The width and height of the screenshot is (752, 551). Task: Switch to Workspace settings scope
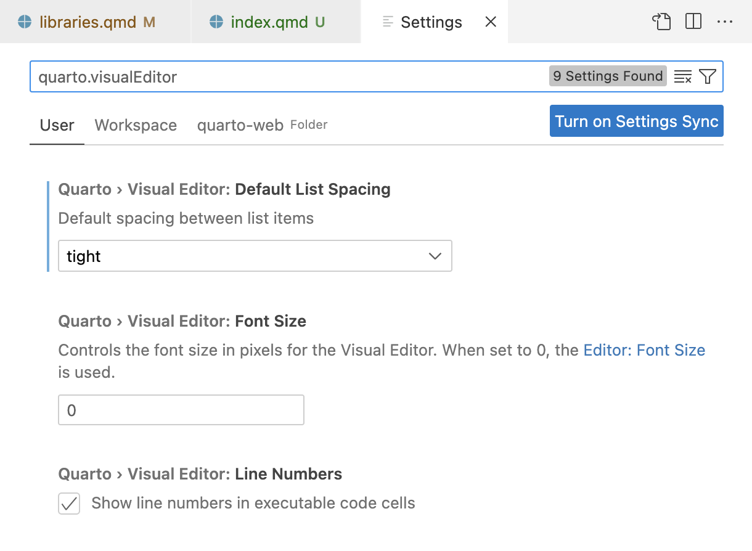(136, 126)
